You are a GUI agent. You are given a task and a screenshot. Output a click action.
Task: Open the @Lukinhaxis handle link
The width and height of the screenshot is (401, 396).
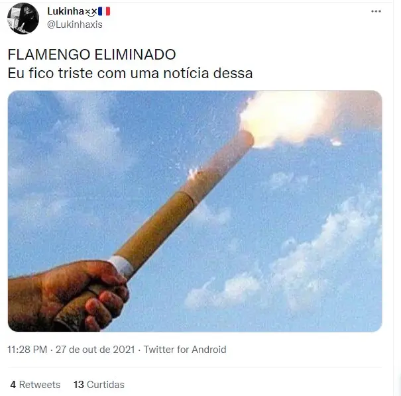(x=75, y=25)
